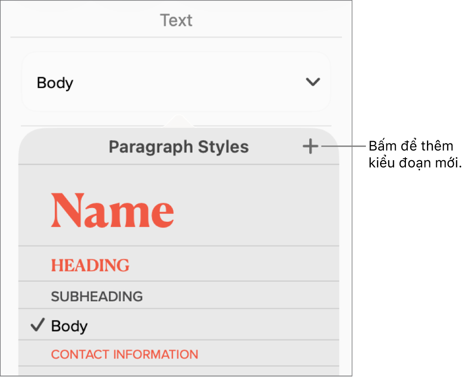Viewport: 467px width, 377px height.
Task: Apply the Name paragraph style
Action: [x=179, y=206]
